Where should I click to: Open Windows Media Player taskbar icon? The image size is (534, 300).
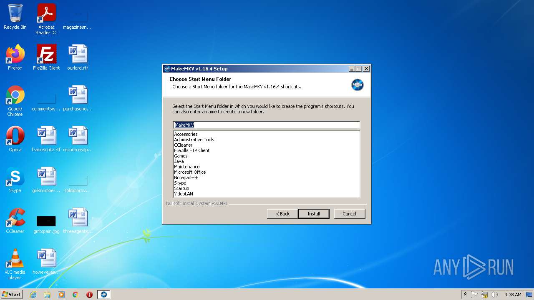tap(61, 295)
